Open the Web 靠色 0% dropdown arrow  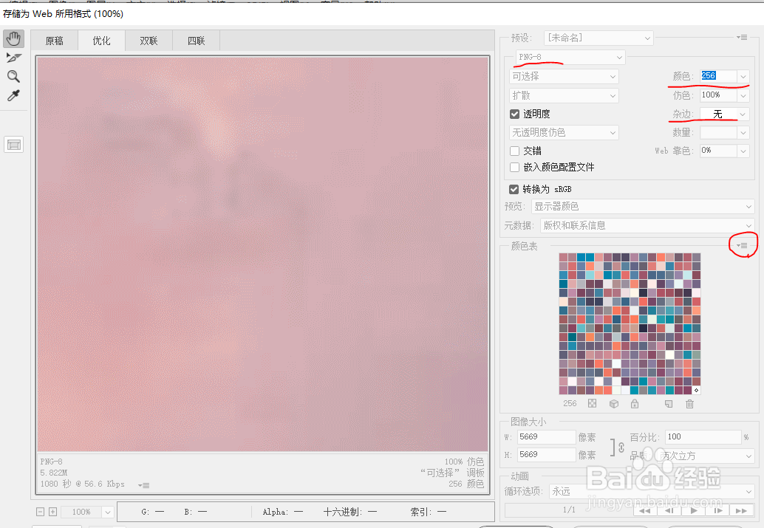(743, 151)
